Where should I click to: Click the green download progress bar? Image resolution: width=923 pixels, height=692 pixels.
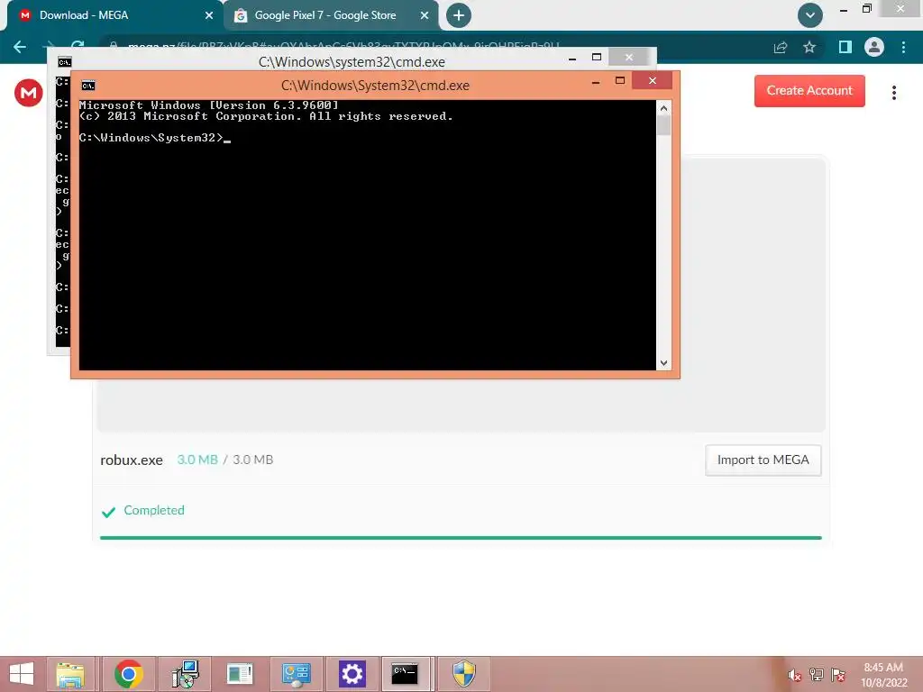tap(461, 538)
